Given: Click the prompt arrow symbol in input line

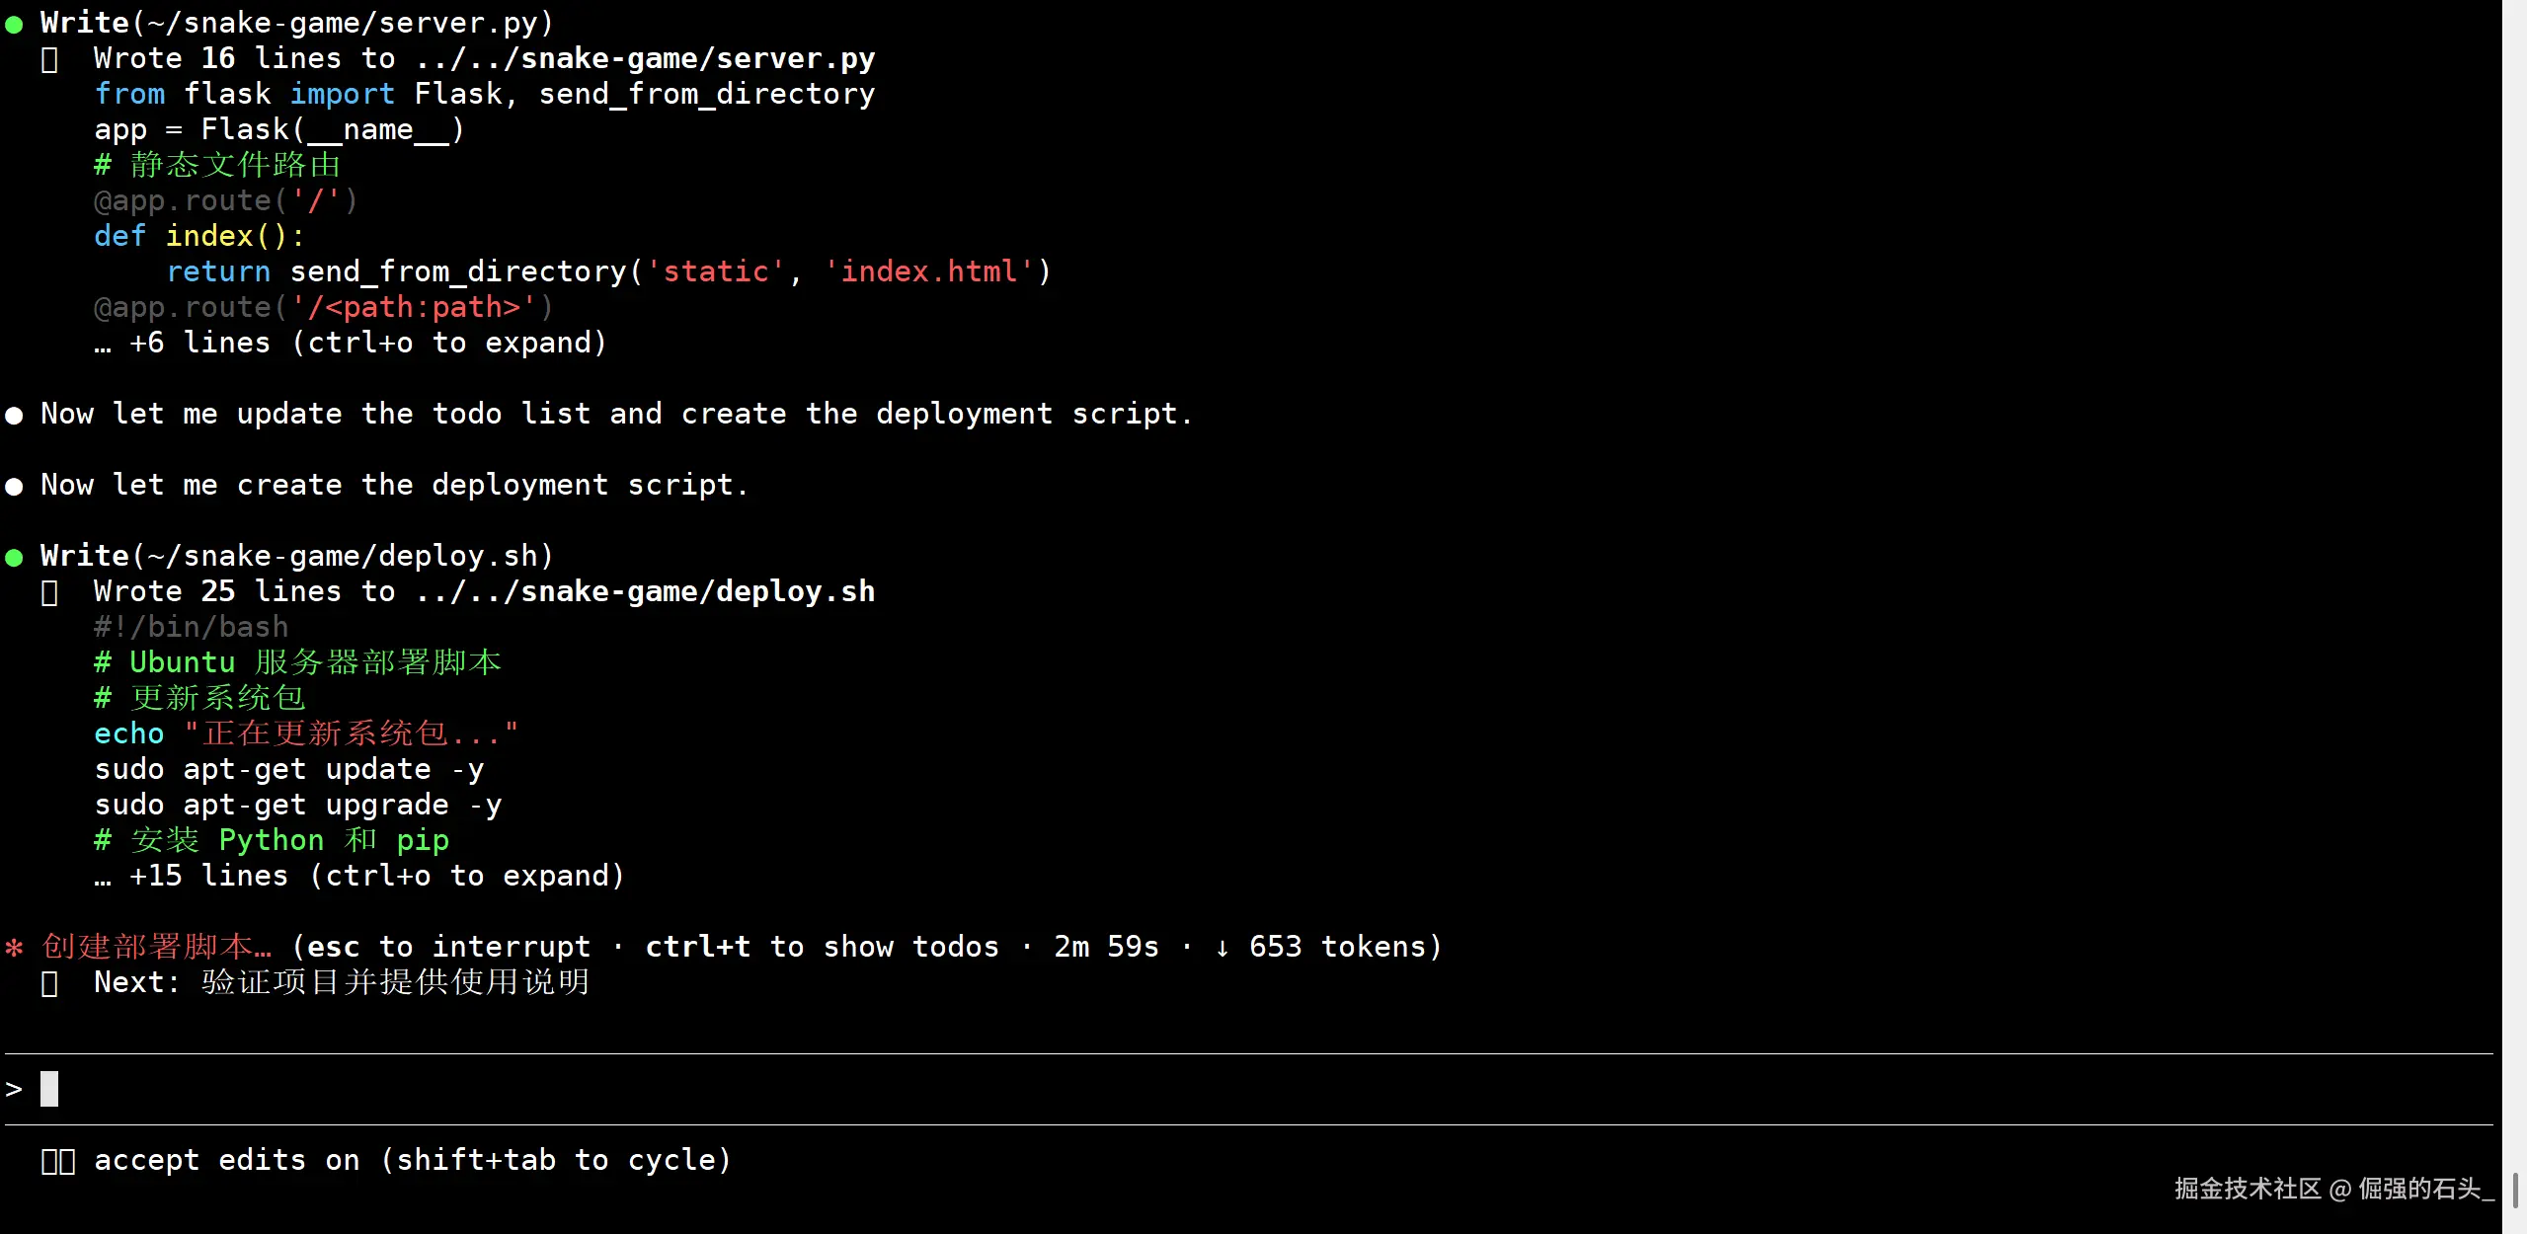Looking at the screenshot, I should [14, 1089].
